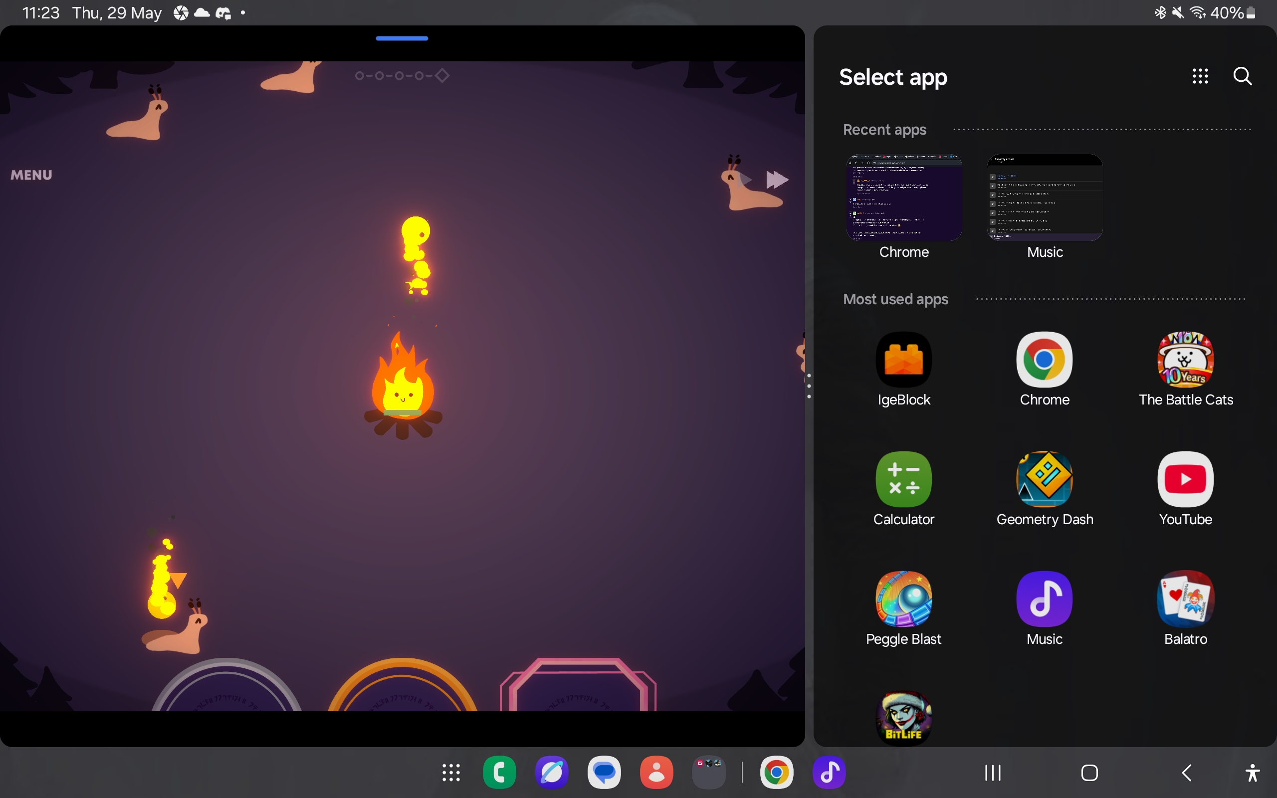The height and width of the screenshot is (798, 1277).
Task: Launch Chrome from Most used apps
Action: point(1044,360)
